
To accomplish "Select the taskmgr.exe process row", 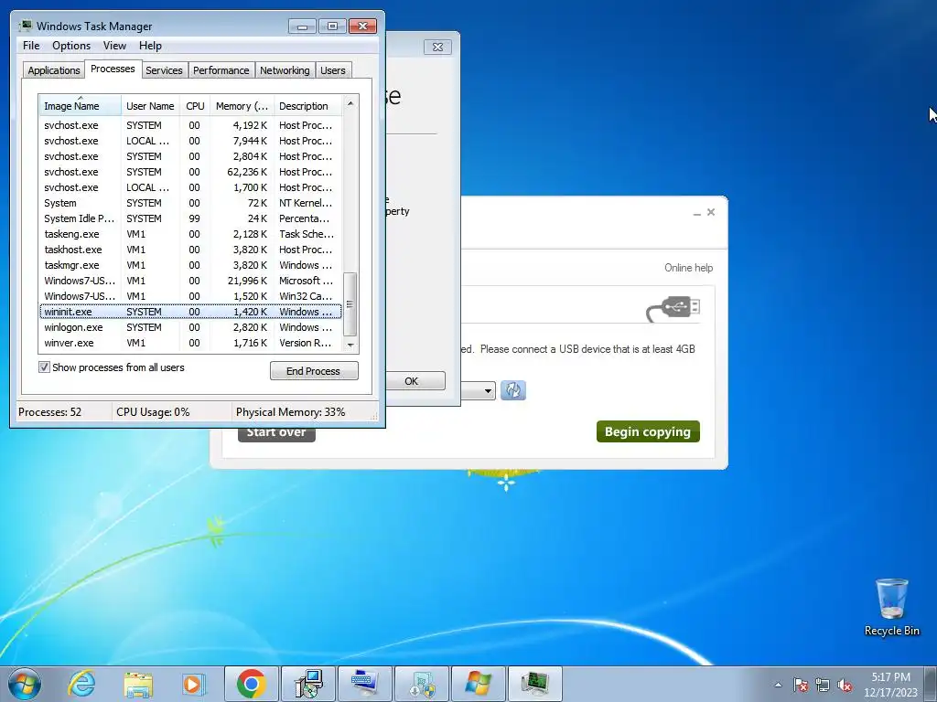I will pos(190,265).
